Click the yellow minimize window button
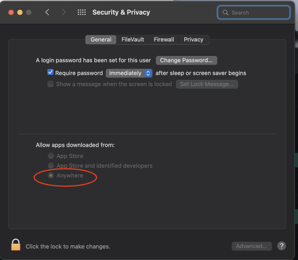 click(x=20, y=12)
